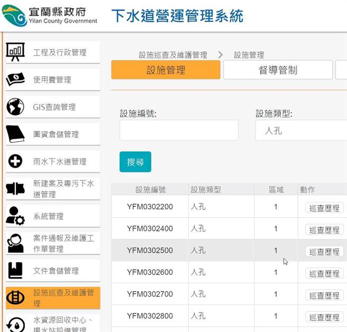Click breadcrumb 設施管理
This screenshot has width=347, height=332.
point(249,55)
